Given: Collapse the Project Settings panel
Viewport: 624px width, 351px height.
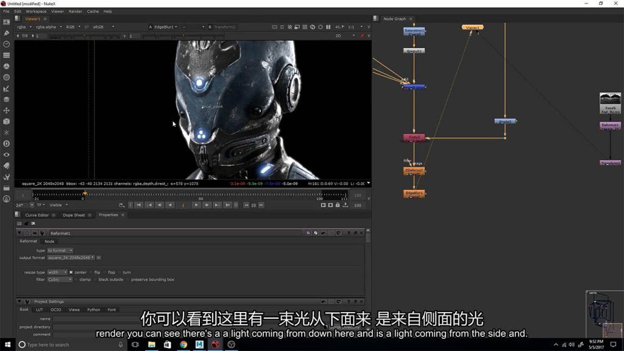Looking at the screenshot, I should click(19, 302).
